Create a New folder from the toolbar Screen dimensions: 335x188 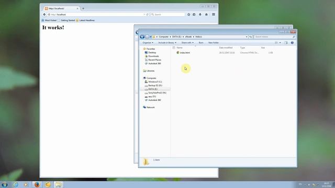click(x=214, y=43)
